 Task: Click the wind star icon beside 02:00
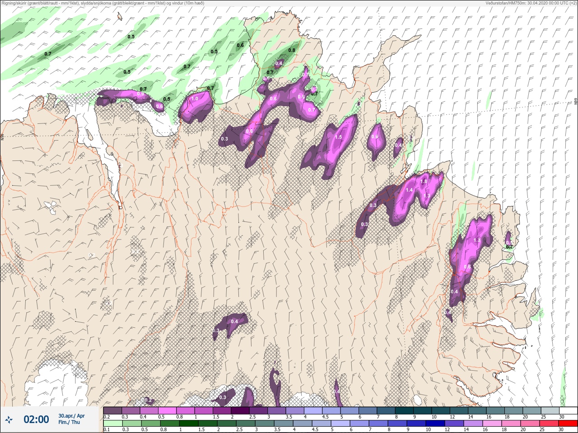(x=9, y=420)
